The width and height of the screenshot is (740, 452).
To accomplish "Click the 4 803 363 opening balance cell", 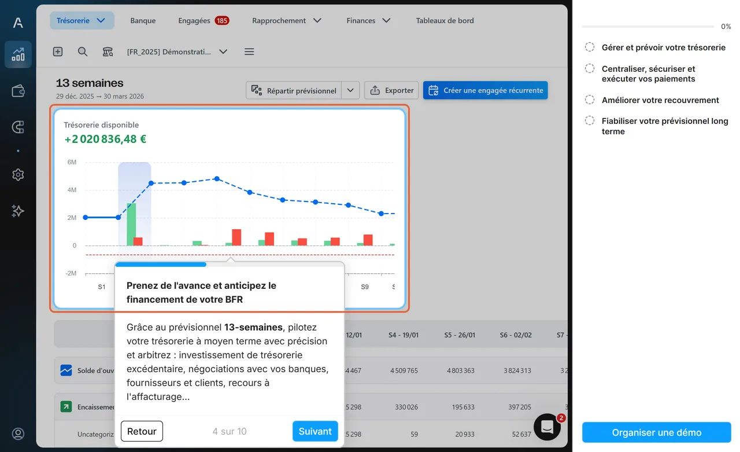I will [x=460, y=370].
